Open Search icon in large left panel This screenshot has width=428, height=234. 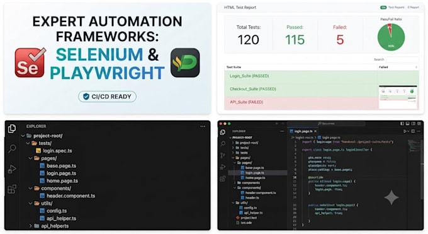12,149
